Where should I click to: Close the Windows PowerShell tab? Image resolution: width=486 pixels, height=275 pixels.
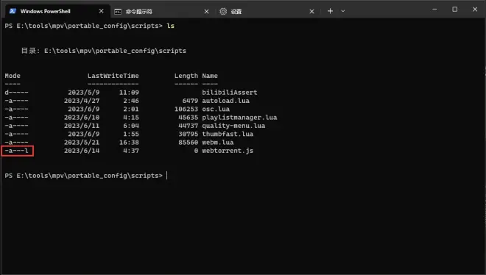click(x=102, y=11)
